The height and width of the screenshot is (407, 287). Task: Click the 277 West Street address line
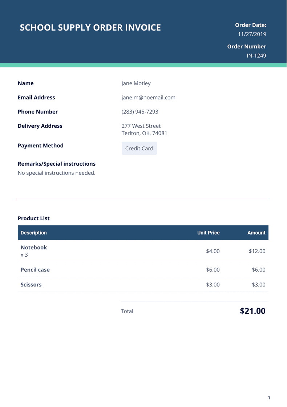click(141, 126)
